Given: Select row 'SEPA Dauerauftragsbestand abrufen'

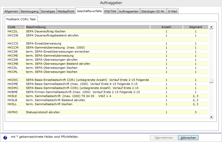Looking at the screenshot, I should click(108, 35).
